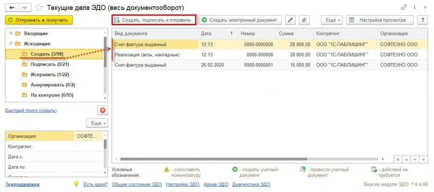Click the Номер column header
The width and height of the screenshot is (434, 192).
(x=257, y=33)
